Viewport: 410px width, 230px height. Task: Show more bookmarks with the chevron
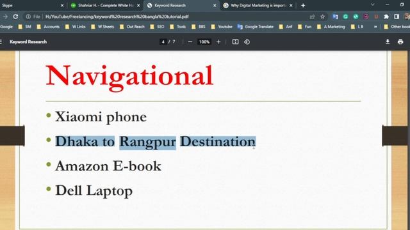(x=375, y=27)
